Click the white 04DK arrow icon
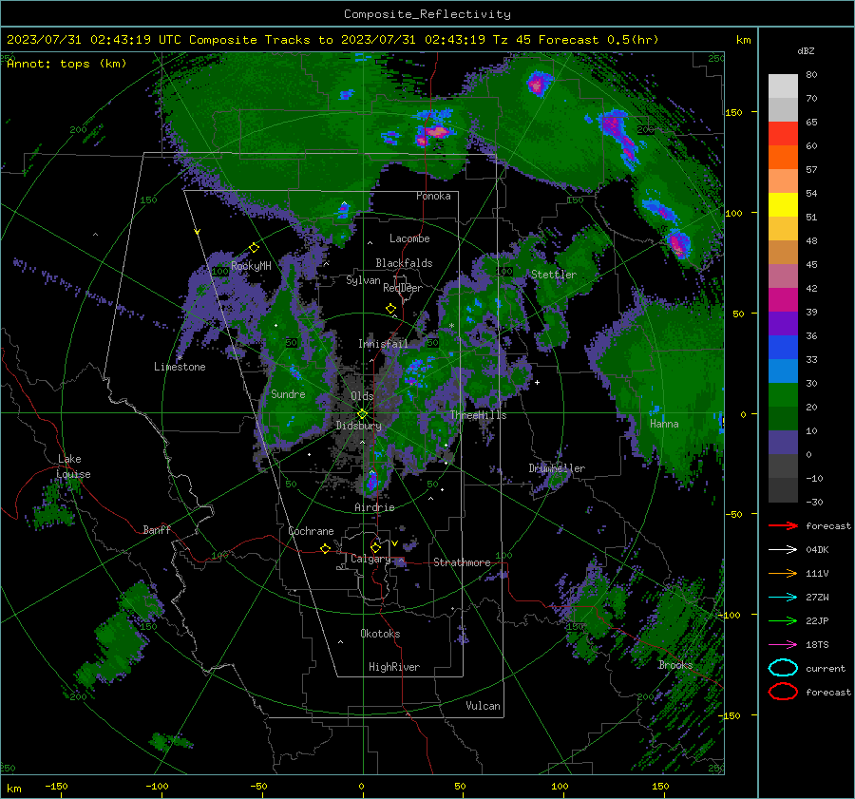 coord(783,549)
